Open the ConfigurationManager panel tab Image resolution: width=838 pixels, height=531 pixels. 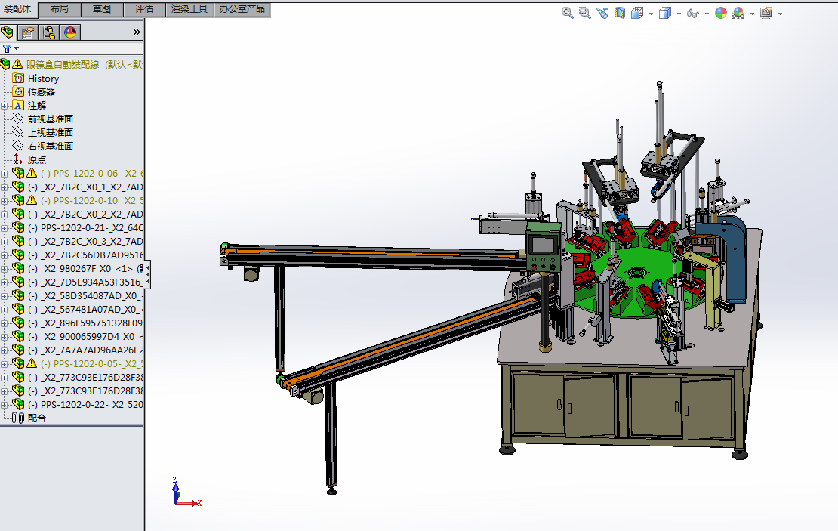pyautogui.click(x=49, y=32)
